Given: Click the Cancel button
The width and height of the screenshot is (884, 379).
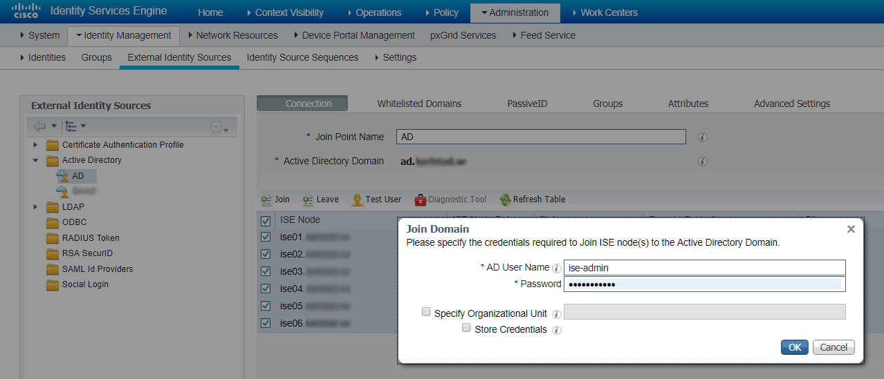Looking at the screenshot, I should click(834, 347).
